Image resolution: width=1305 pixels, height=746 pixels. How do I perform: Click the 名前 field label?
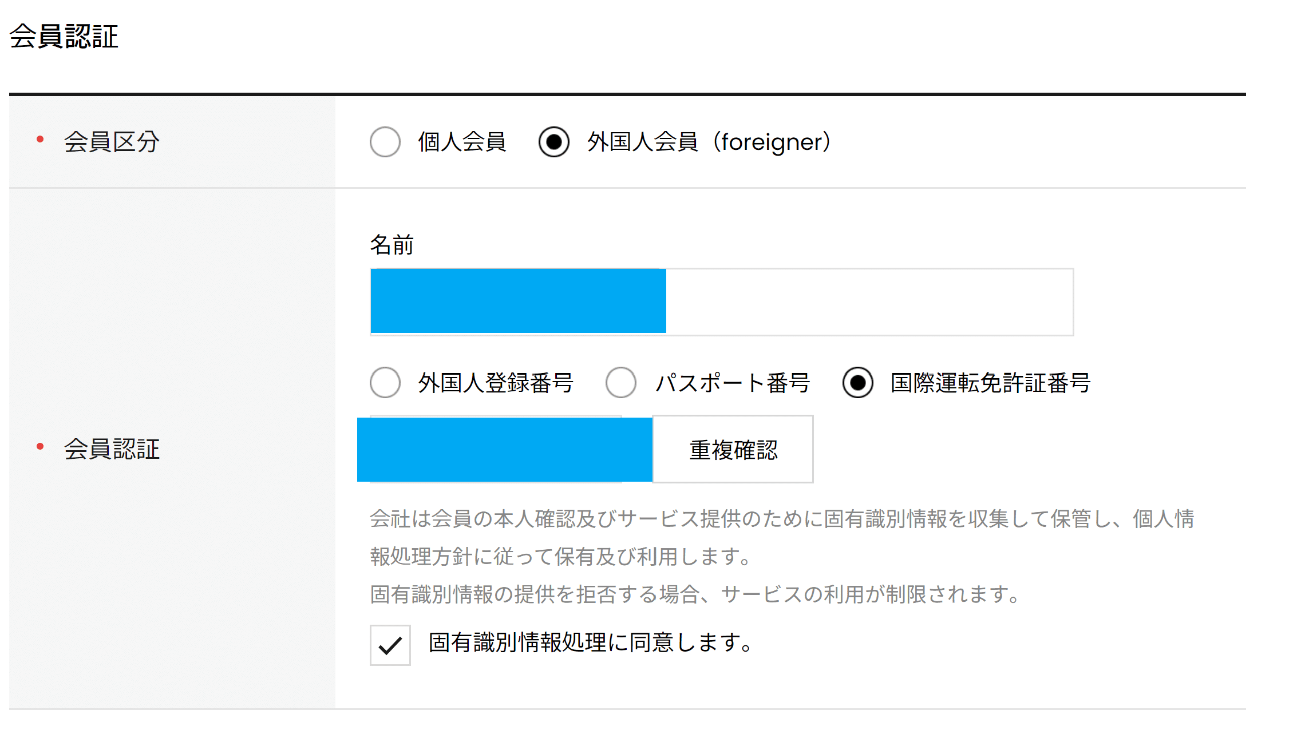pyautogui.click(x=391, y=245)
